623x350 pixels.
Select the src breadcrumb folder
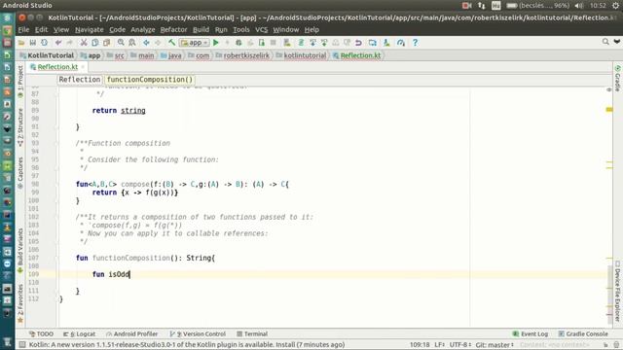[x=116, y=55]
